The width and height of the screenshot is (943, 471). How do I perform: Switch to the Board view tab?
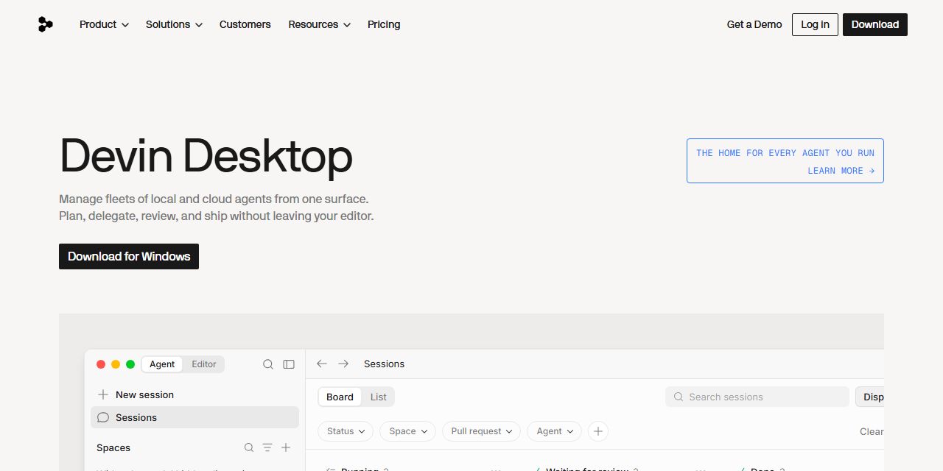340,397
